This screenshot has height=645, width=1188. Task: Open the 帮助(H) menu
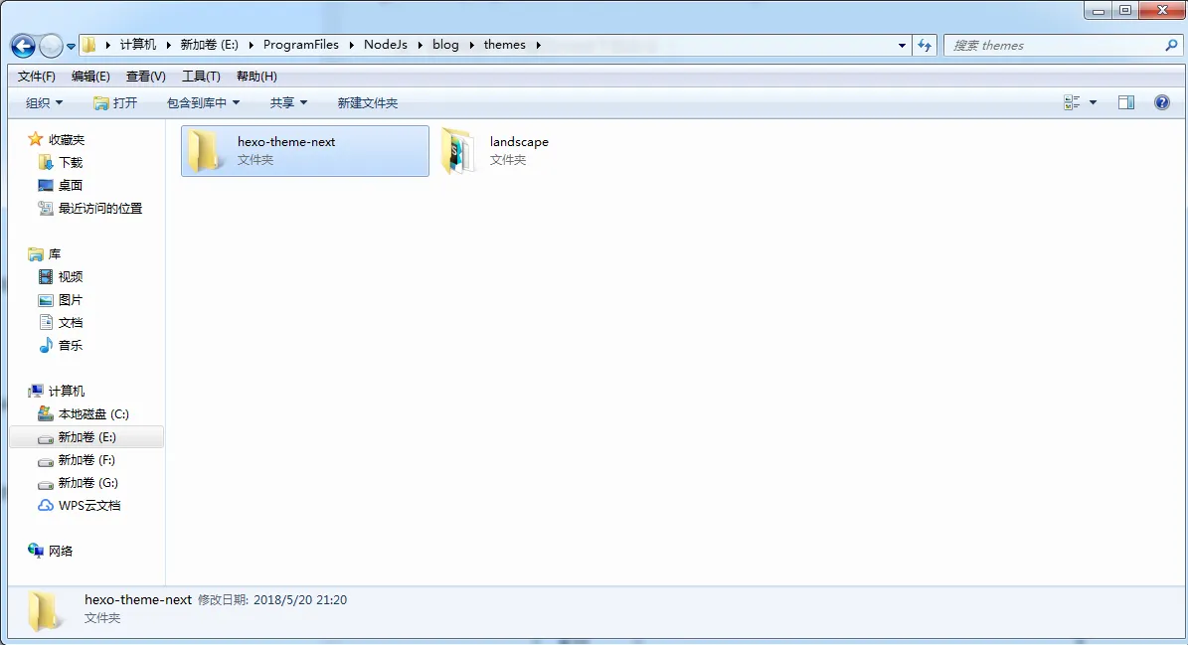(256, 77)
